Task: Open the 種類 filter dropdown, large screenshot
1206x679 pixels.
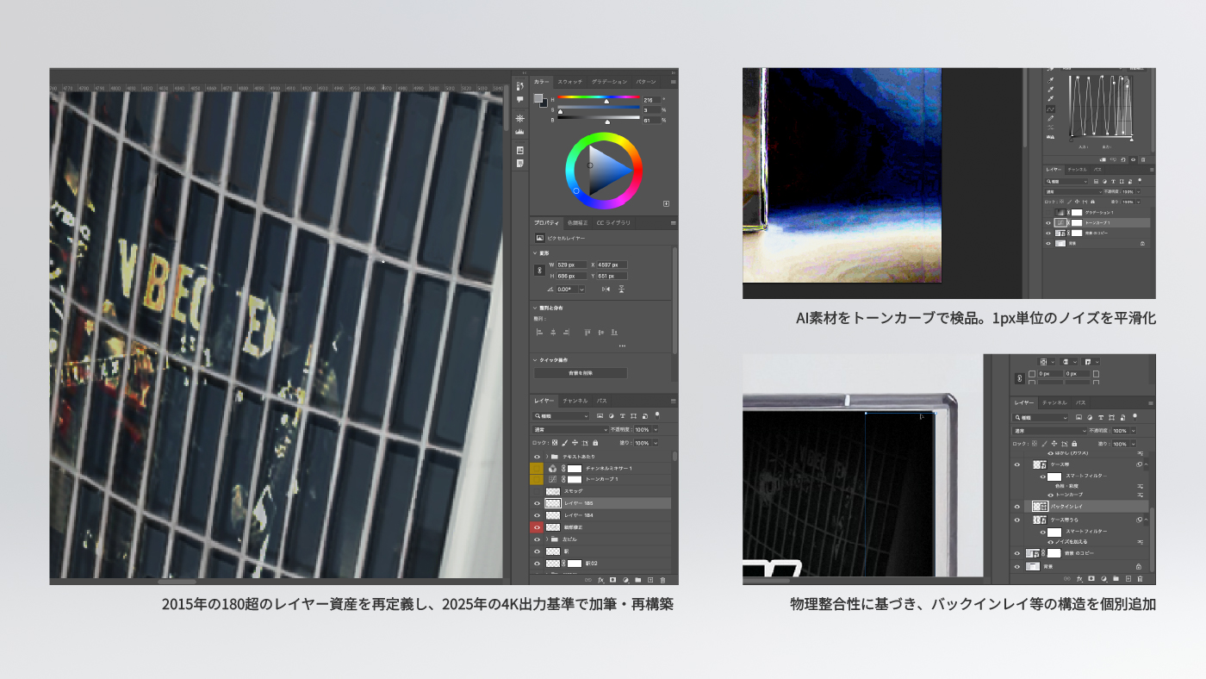Action: [561, 416]
